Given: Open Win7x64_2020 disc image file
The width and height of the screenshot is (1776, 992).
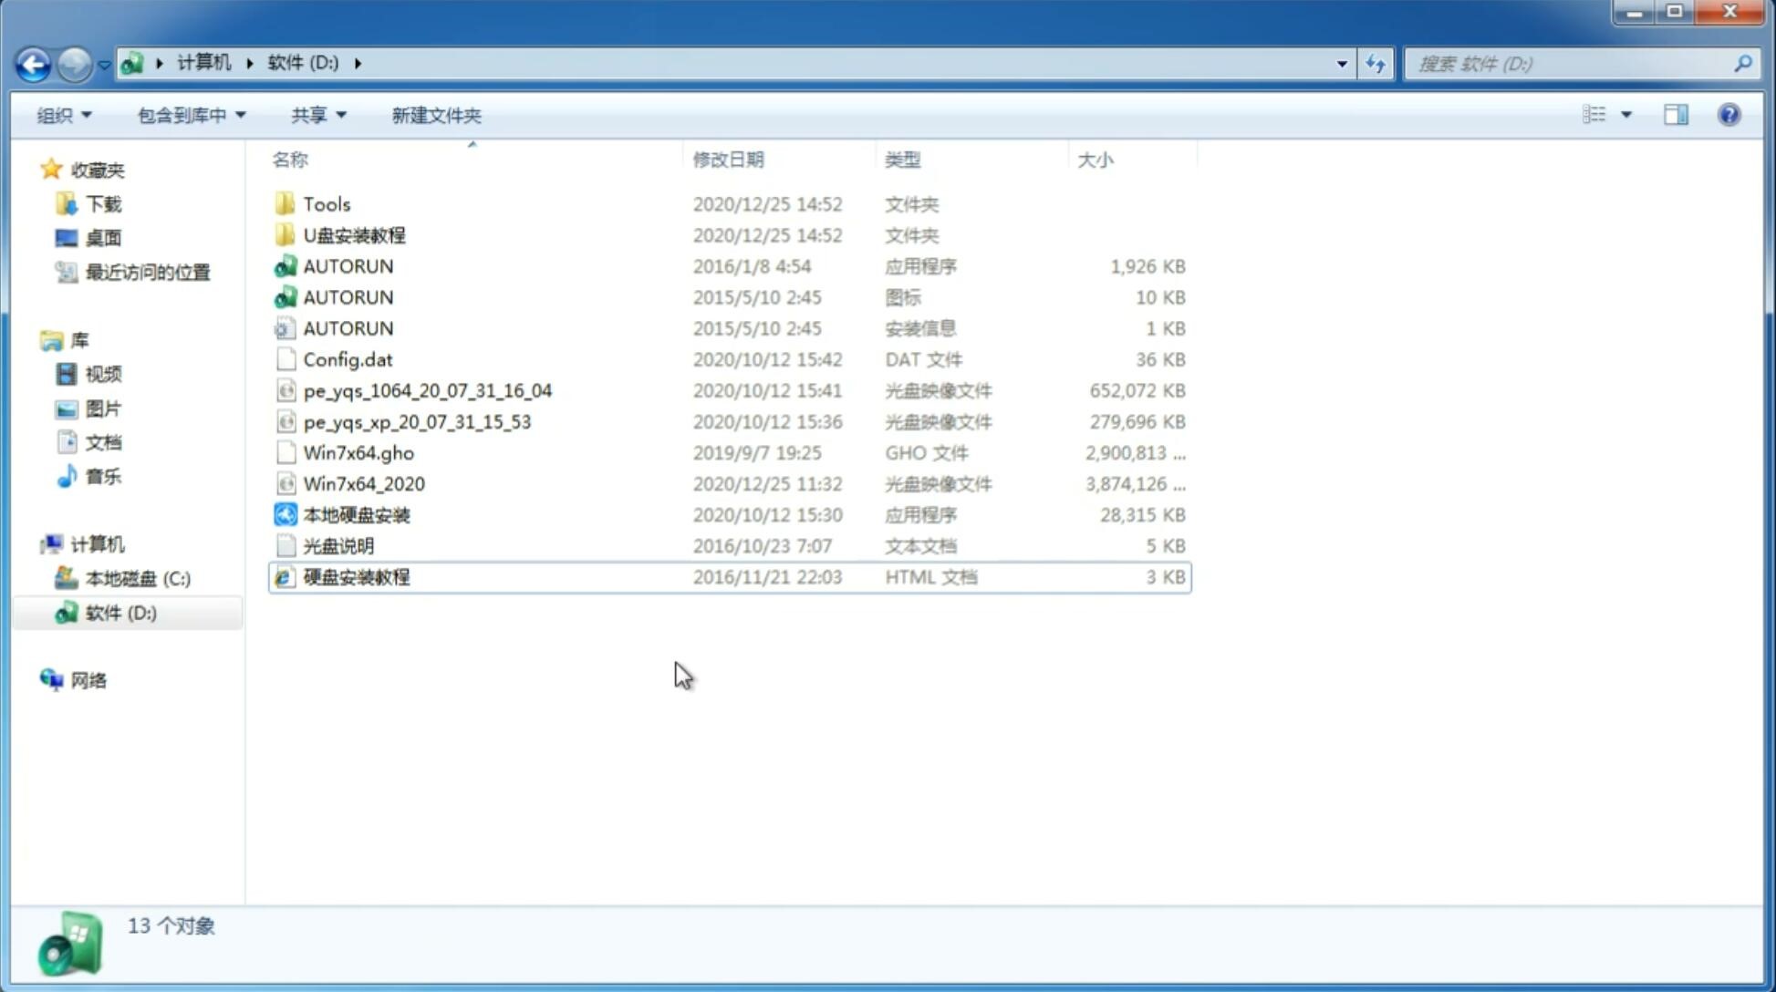Looking at the screenshot, I should pyautogui.click(x=362, y=482).
